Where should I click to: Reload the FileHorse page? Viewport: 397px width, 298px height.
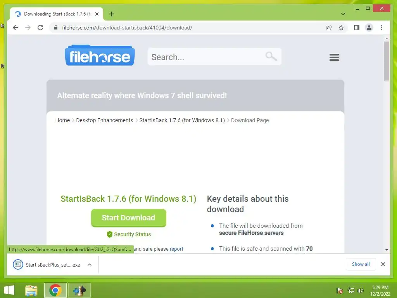coord(40,28)
